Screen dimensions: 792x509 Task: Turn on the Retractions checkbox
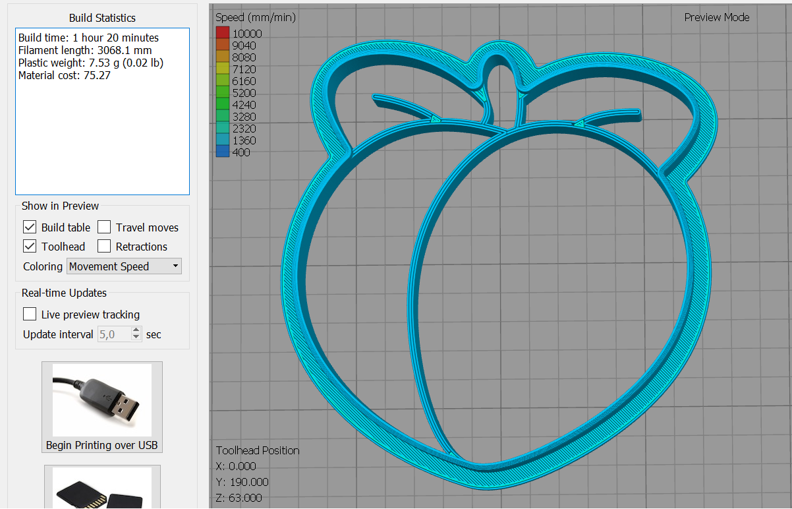click(104, 247)
